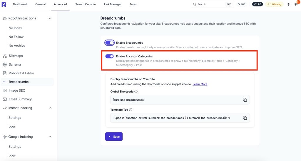Viewport: 301px width, 161px height.
Task: Collapse the Google Indexing section
Action: tap(50, 137)
